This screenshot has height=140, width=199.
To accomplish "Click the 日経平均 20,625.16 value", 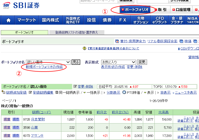I will (x=121, y=87).
